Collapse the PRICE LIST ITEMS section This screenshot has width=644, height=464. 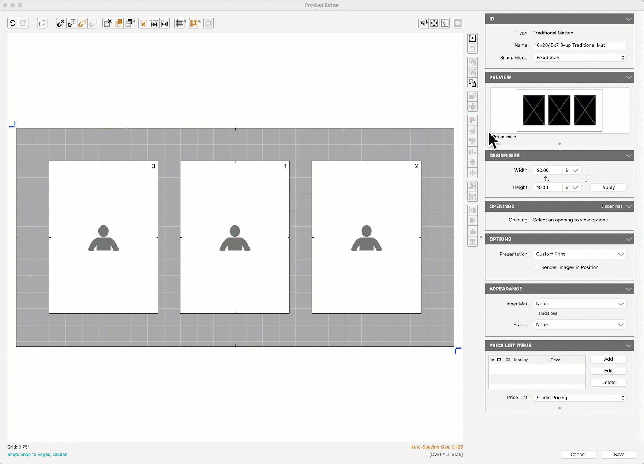[x=628, y=346]
